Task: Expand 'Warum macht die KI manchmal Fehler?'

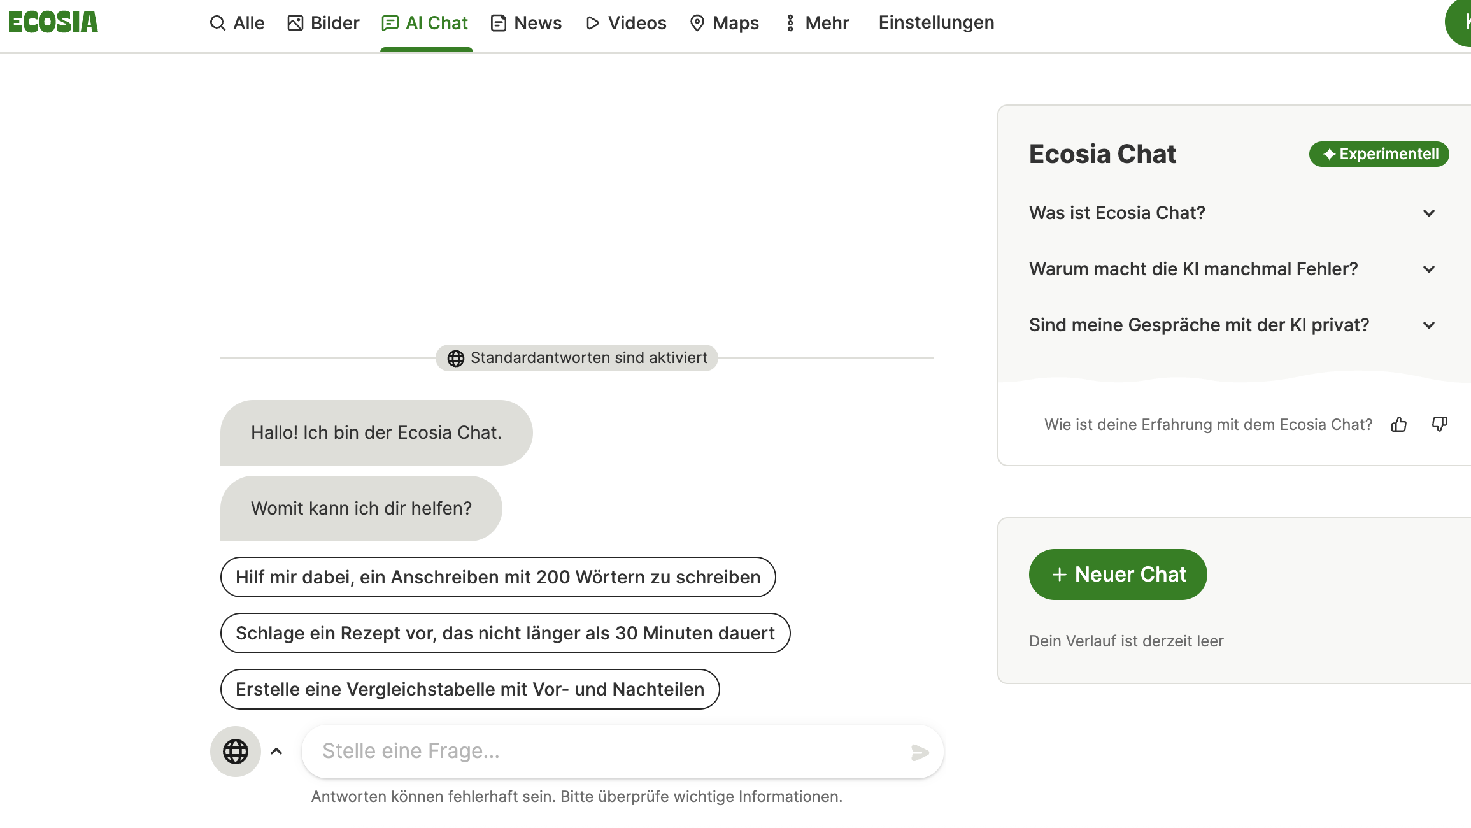Action: pos(1232,269)
